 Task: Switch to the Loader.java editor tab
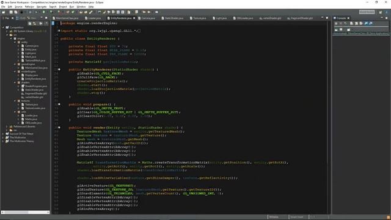pyautogui.click(x=93, y=18)
